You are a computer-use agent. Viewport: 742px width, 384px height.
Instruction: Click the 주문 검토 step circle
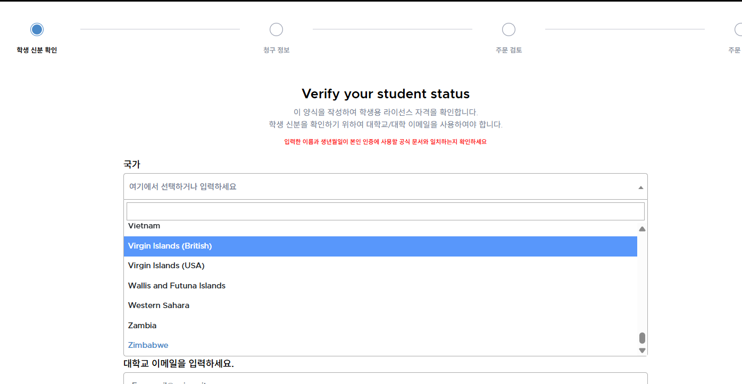click(508, 29)
